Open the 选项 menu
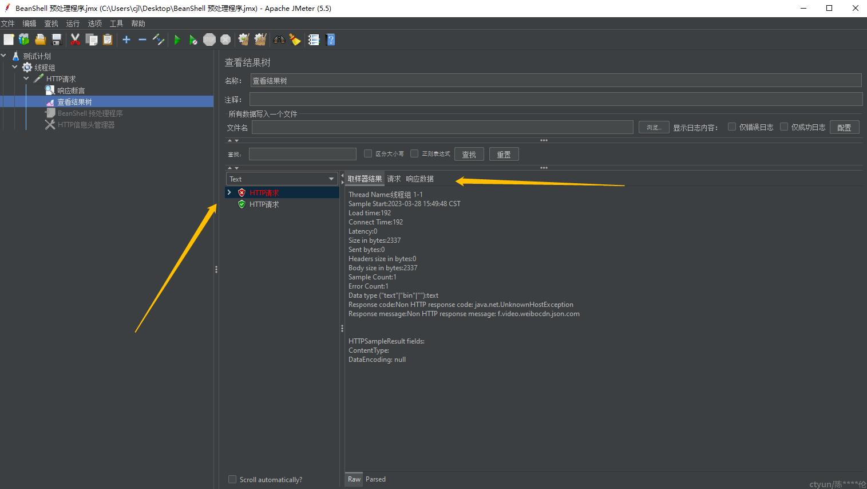867x489 pixels. tap(94, 23)
